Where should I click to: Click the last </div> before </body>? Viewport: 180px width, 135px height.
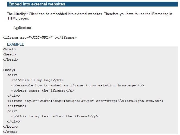click(x=14, y=121)
